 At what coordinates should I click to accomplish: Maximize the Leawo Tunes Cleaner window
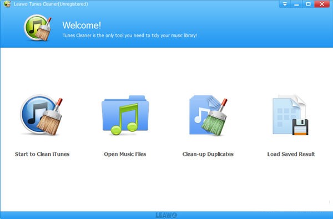(x=308, y=4)
